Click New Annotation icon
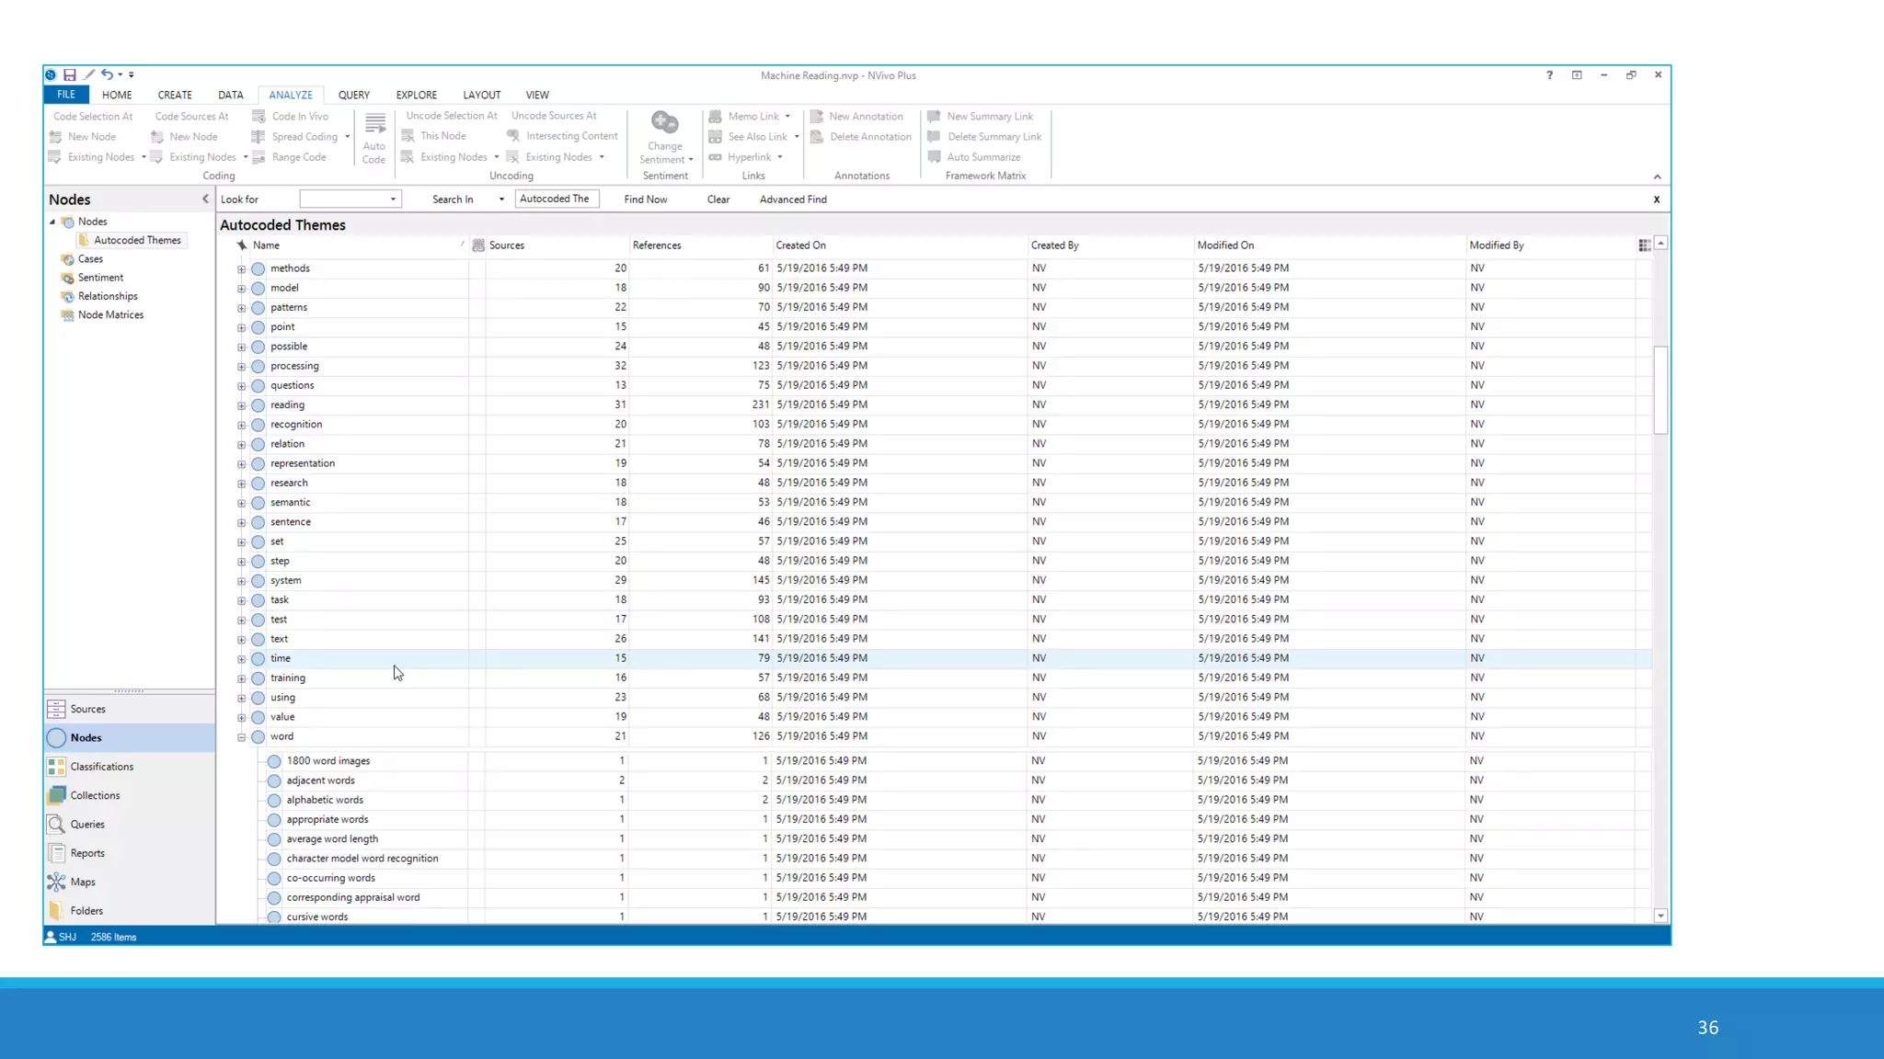Viewport: 1884px width, 1059px height. click(x=816, y=117)
